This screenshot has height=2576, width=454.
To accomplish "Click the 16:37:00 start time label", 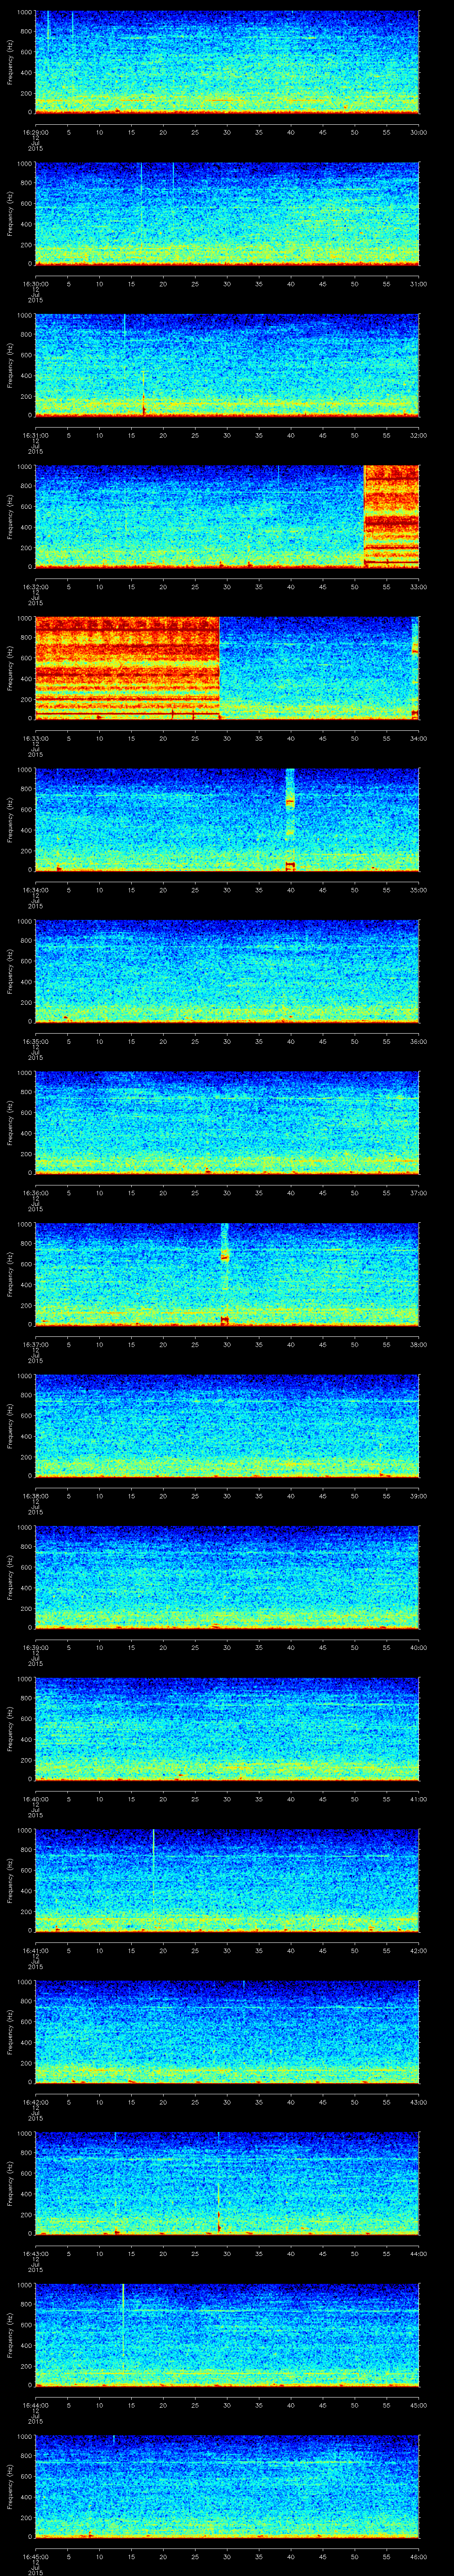I will point(35,1344).
